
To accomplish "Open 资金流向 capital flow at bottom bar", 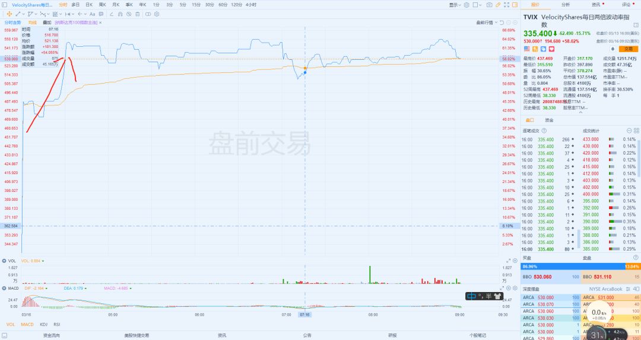I will point(52,335).
